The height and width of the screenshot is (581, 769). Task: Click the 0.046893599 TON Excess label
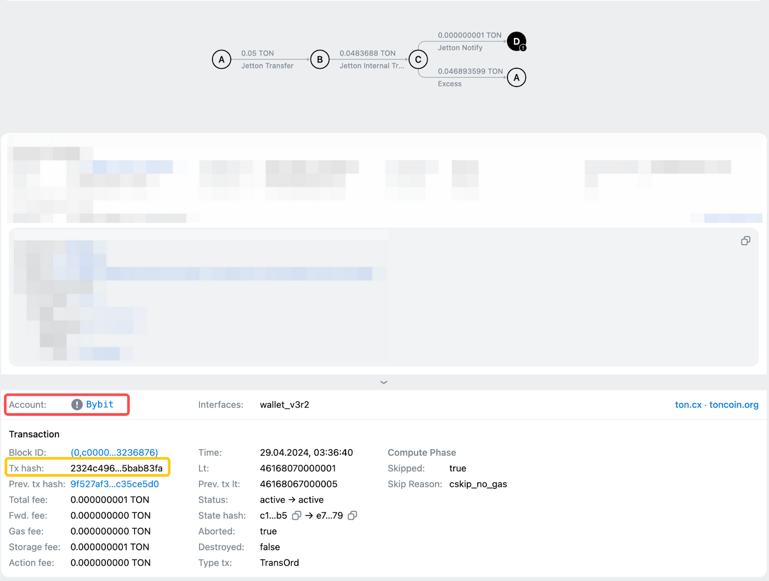pyautogui.click(x=470, y=77)
